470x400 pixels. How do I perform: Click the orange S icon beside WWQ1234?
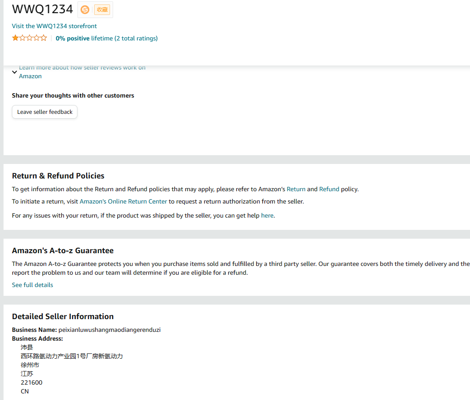pos(85,10)
